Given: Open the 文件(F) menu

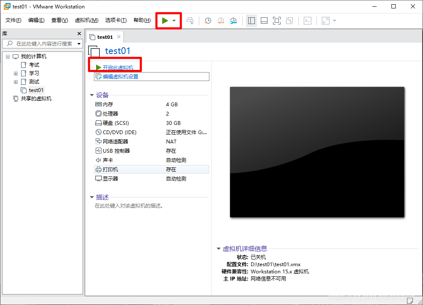Looking at the screenshot, I should (13, 20).
